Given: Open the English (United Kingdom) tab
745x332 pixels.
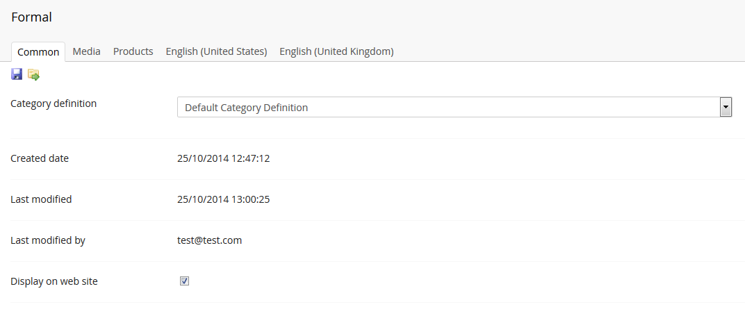Looking at the screenshot, I should pos(336,51).
